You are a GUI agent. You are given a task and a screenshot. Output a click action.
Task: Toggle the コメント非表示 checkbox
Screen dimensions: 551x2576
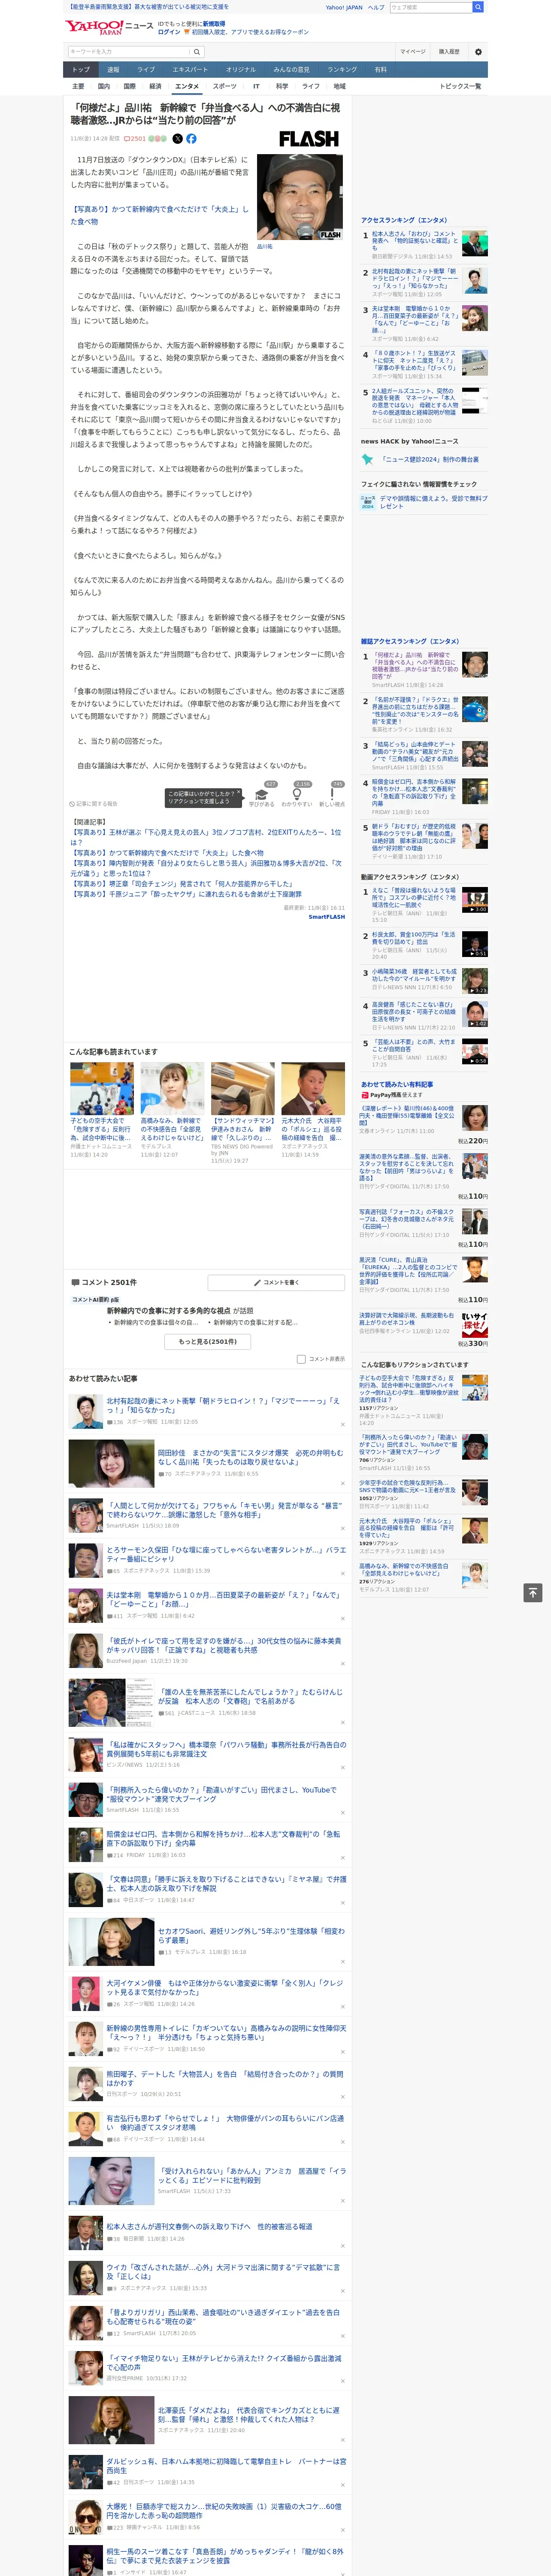(x=301, y=1359)
